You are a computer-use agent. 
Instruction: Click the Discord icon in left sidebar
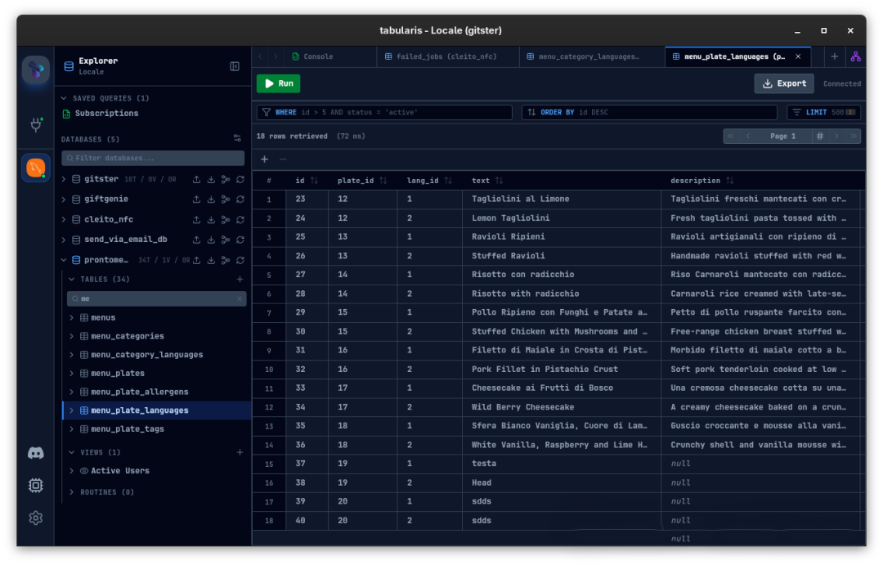[x=36, y=453]
